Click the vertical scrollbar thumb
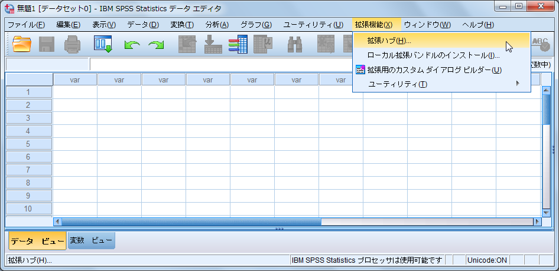Screen dimensions: 559x271 pyautogui.click(x=546, y=110)
